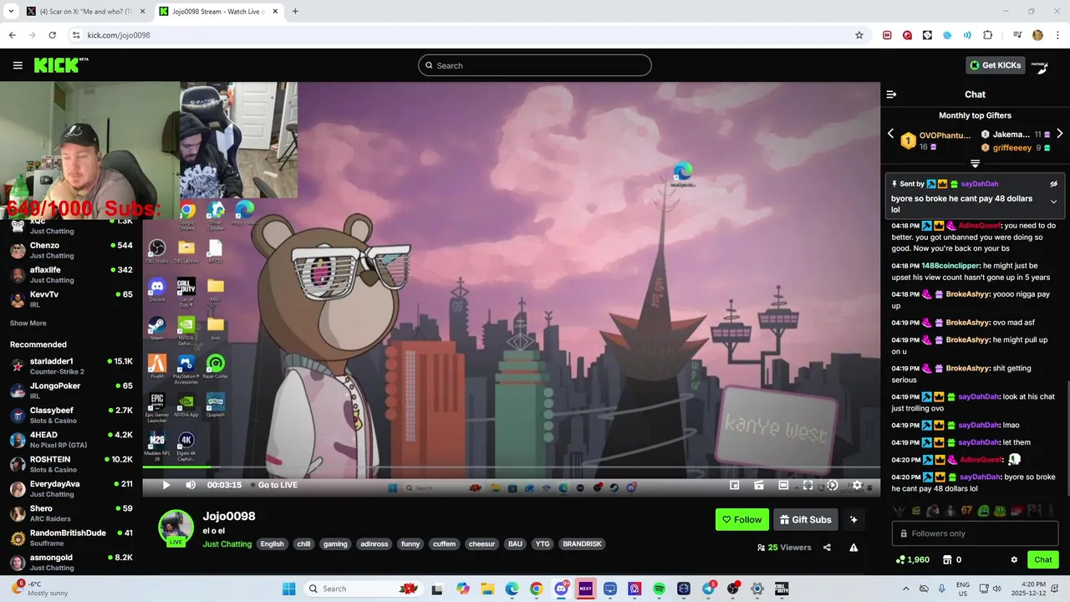Open the Kick hamburger menu
Screen dimensions: 1070x602
[x=18, y=65]
